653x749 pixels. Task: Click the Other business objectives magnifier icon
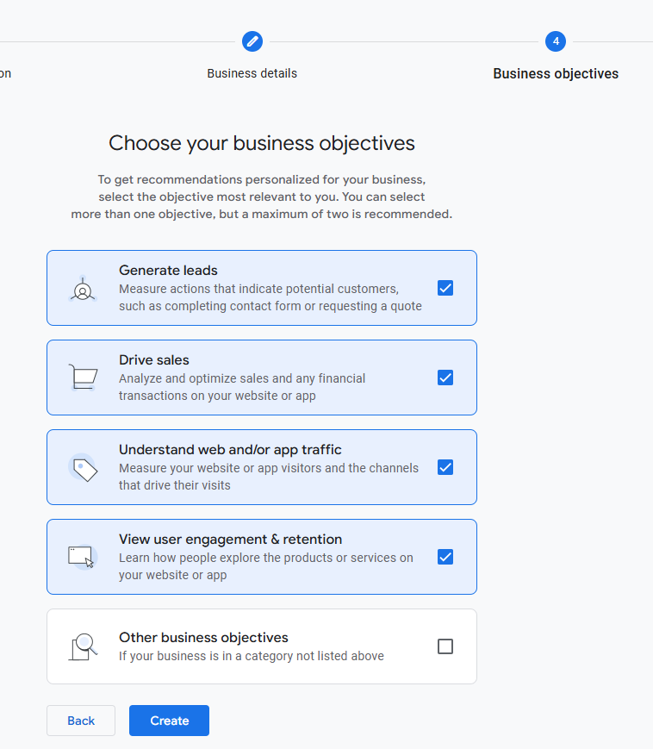83,646
